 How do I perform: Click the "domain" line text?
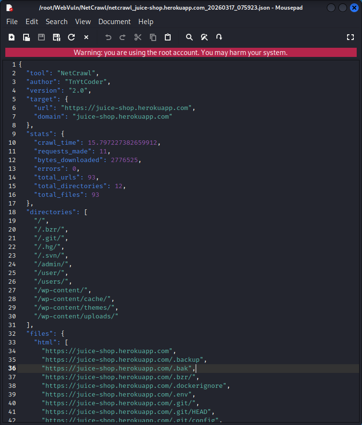(103, 117)
